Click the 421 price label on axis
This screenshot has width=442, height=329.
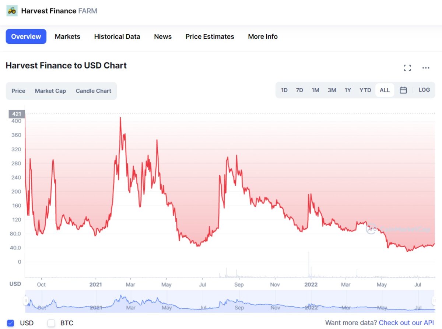[x=17, y=114]
